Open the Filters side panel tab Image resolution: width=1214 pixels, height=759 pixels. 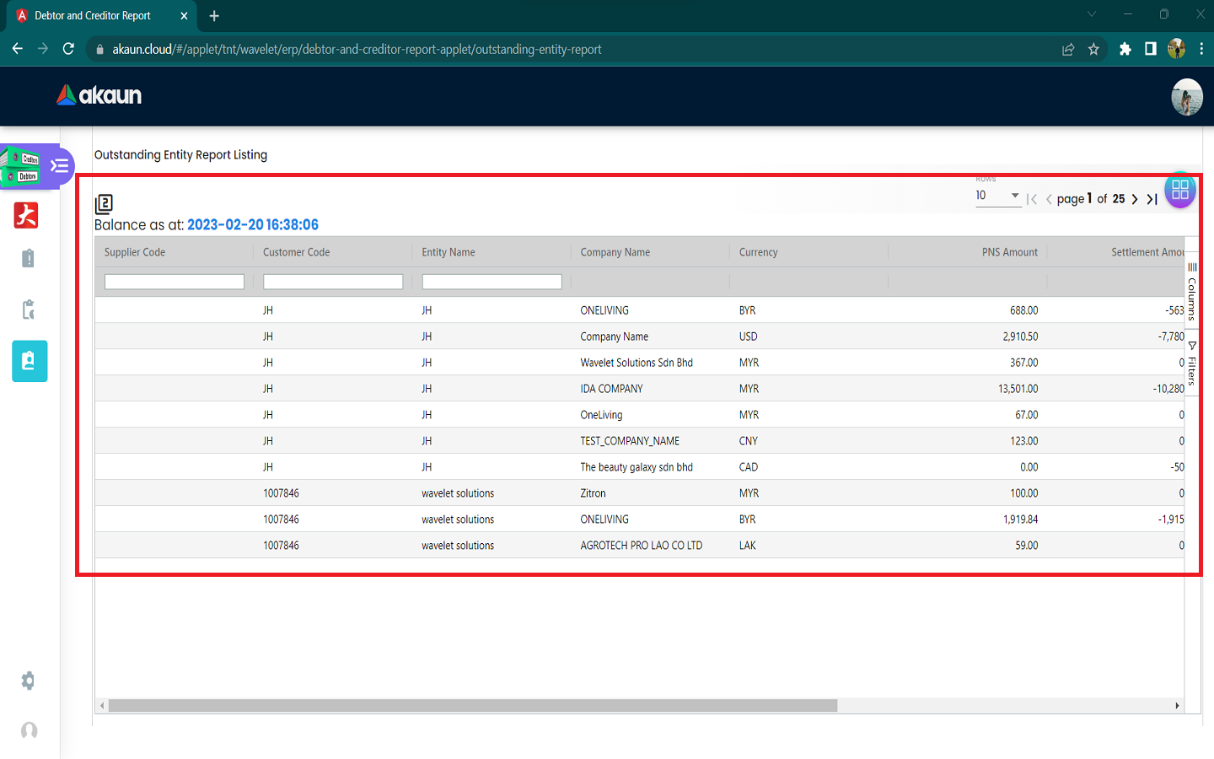(x=1192, y=363)
